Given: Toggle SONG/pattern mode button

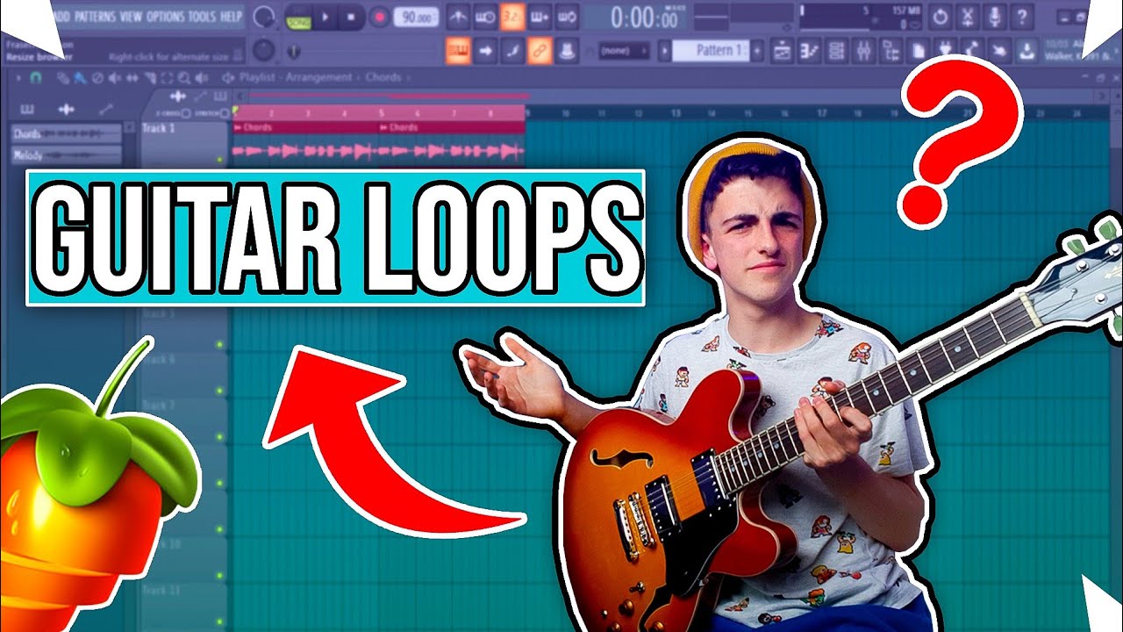Looking at the screenshot, I should [298, 16].
